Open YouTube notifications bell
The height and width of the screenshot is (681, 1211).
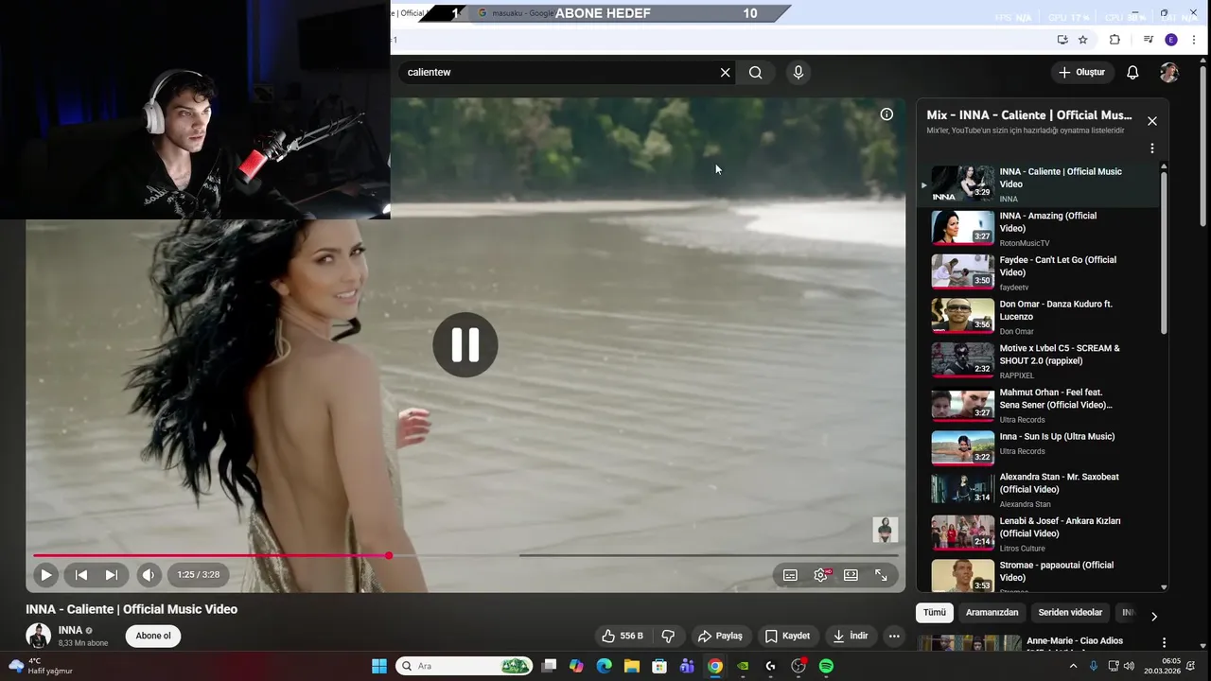[1132, 72]
